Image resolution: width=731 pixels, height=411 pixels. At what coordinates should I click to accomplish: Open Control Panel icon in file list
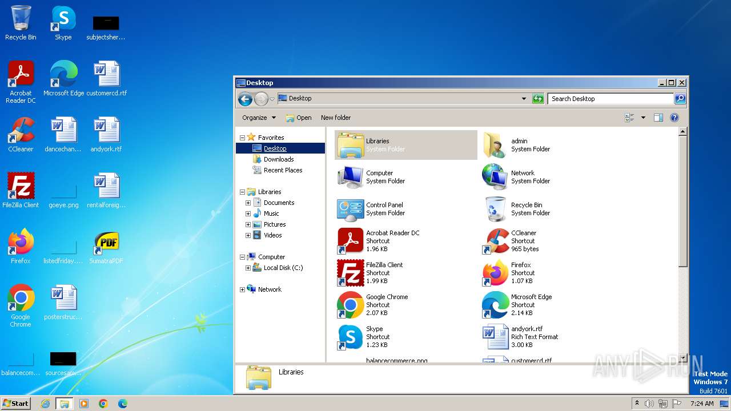[350, 209]
